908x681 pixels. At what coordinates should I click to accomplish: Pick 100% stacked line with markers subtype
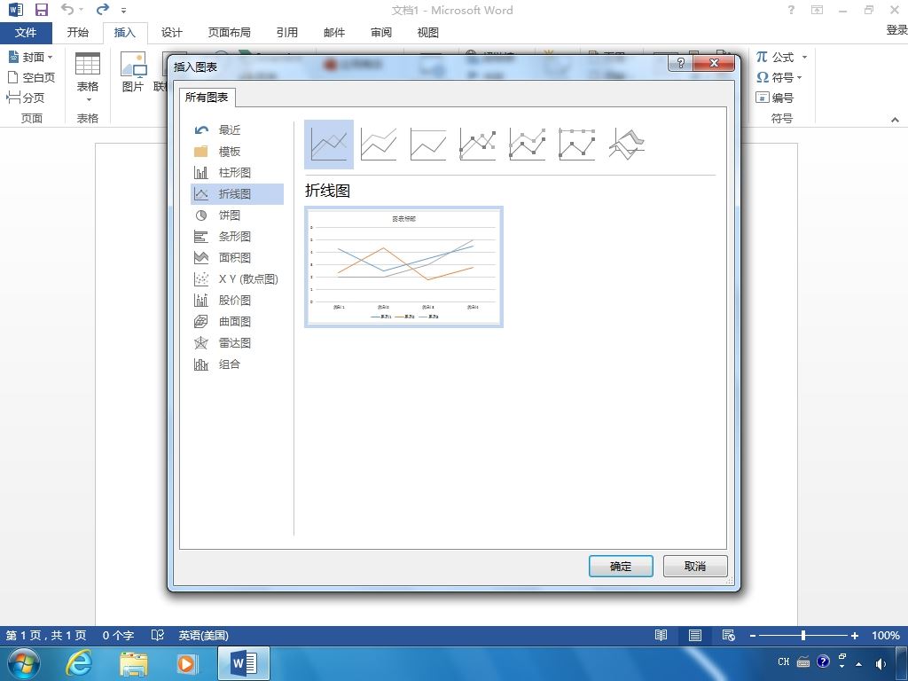pos(576,145)
